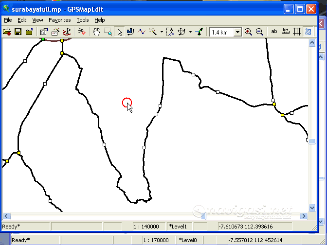Choose the arrow select objects tool
Viewport: 327px width, 245px height.
click(120, 32)
